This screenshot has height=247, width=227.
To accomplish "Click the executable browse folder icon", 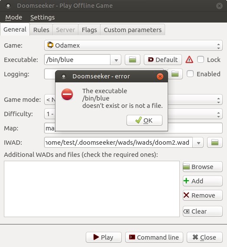I will coord(132,60).
